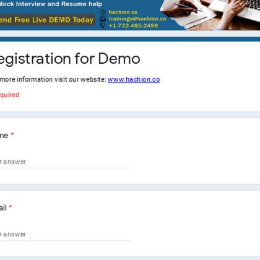Open the www.hachion.co website link
The width and height of the screenshot is (260, 260).
[x=134, y=79]
